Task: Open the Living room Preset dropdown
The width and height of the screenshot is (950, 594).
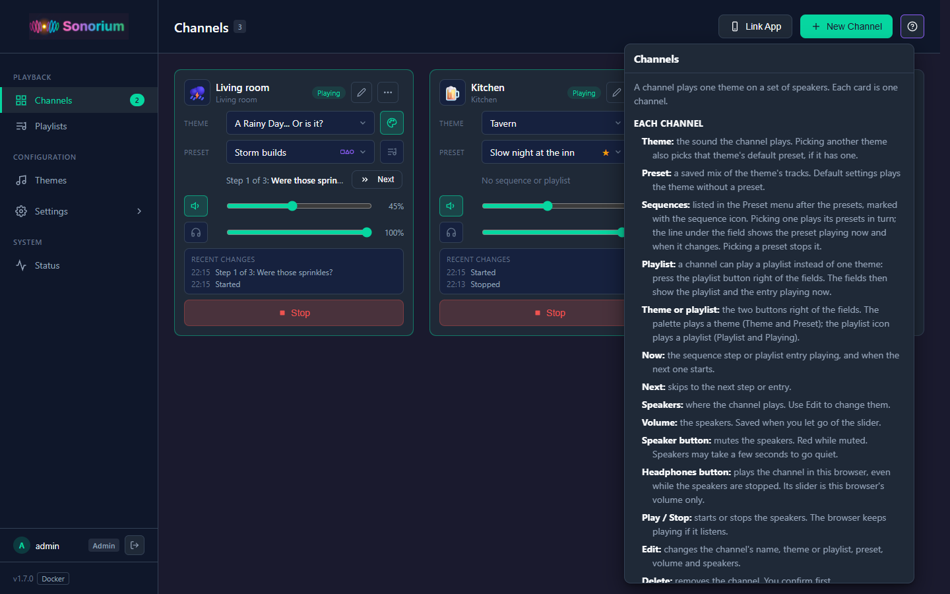Action: 300,152
